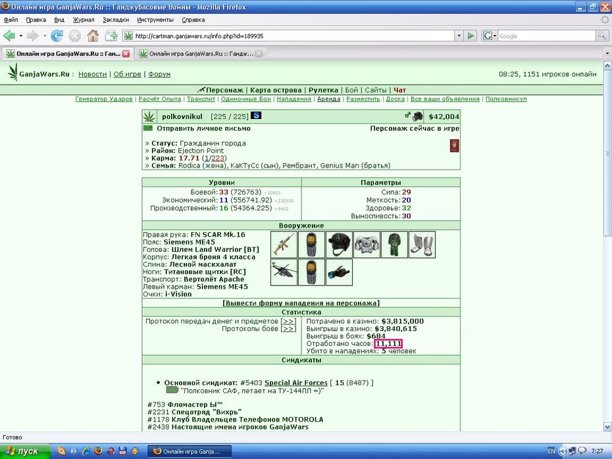The image size is (612, 459).
Task: Click the red passport icon
Action: (454, 146)
